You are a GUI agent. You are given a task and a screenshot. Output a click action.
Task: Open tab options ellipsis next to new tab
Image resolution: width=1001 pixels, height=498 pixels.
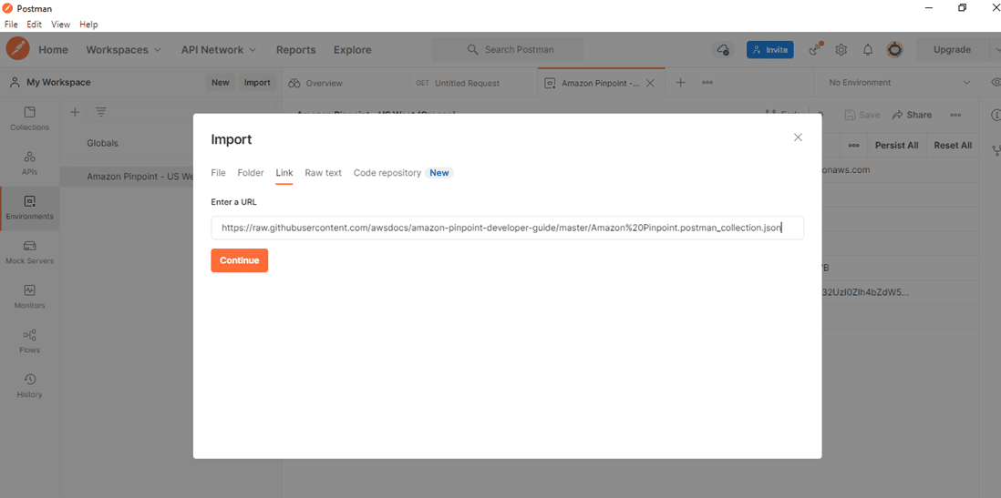(707, 82)
